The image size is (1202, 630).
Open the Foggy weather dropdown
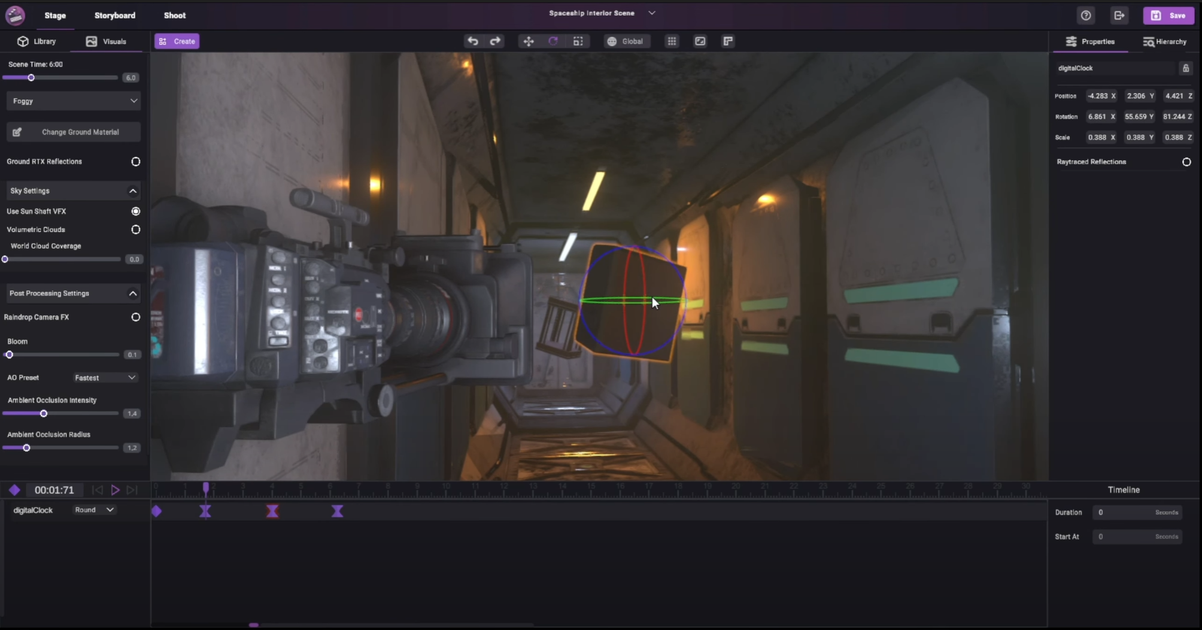[73, 101]
